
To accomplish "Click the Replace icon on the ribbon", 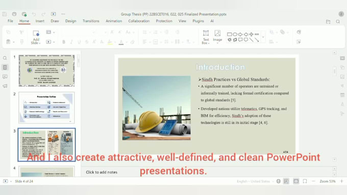I will click(299, 32).
